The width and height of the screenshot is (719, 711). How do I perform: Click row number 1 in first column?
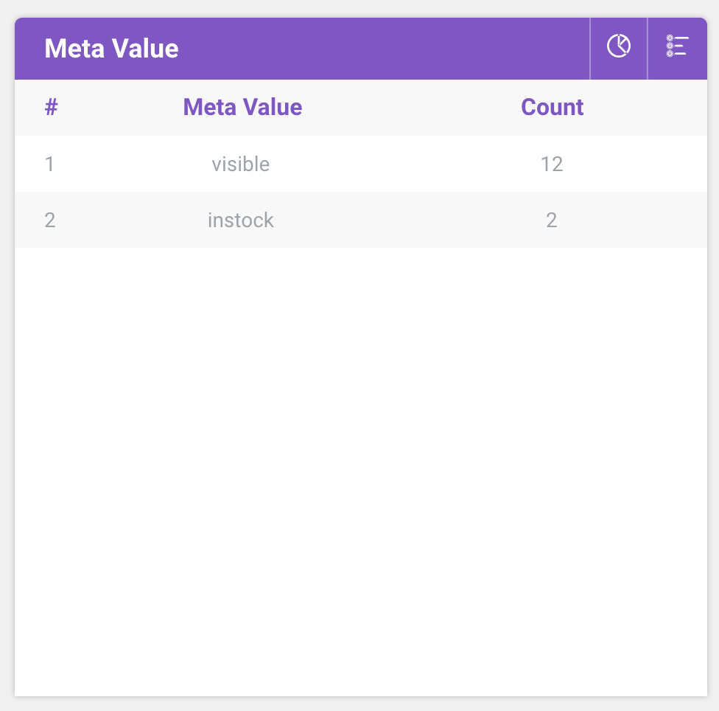click(49, 164)
